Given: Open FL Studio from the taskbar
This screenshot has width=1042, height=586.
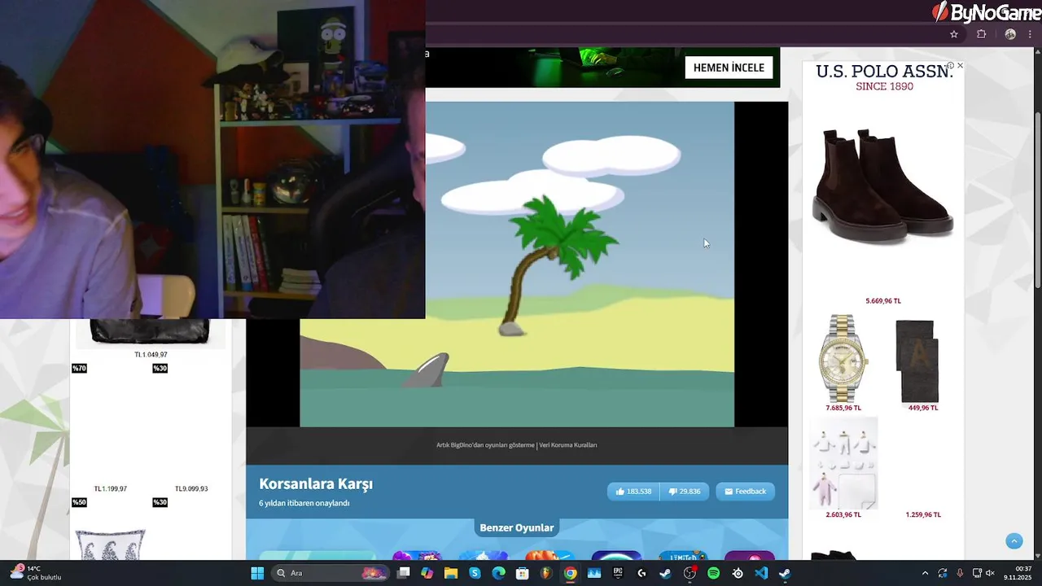Looking at the screenshot, I should click(546, 573).
